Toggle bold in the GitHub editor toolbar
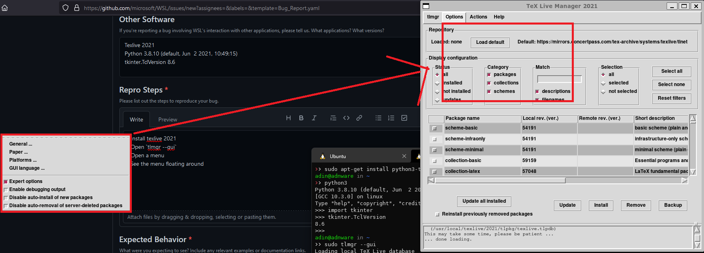This screenshot has height=253, width=704. [301, 118]
